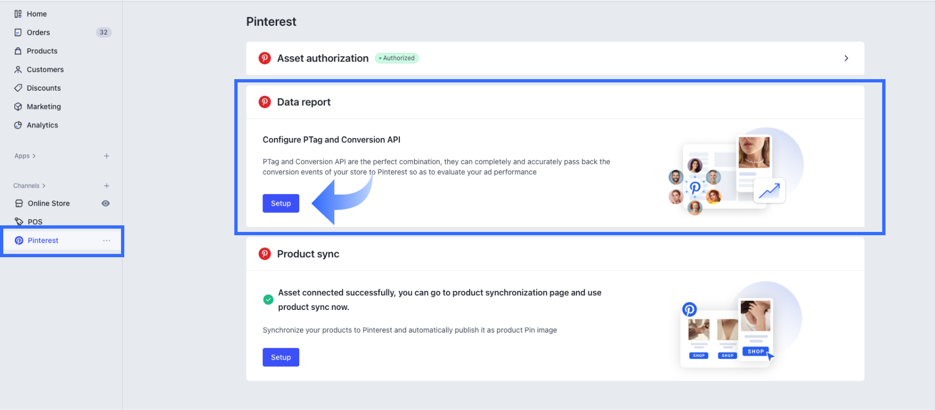Click Setup button under Product sync
935x410 pixels.
(x=281, y=357)
